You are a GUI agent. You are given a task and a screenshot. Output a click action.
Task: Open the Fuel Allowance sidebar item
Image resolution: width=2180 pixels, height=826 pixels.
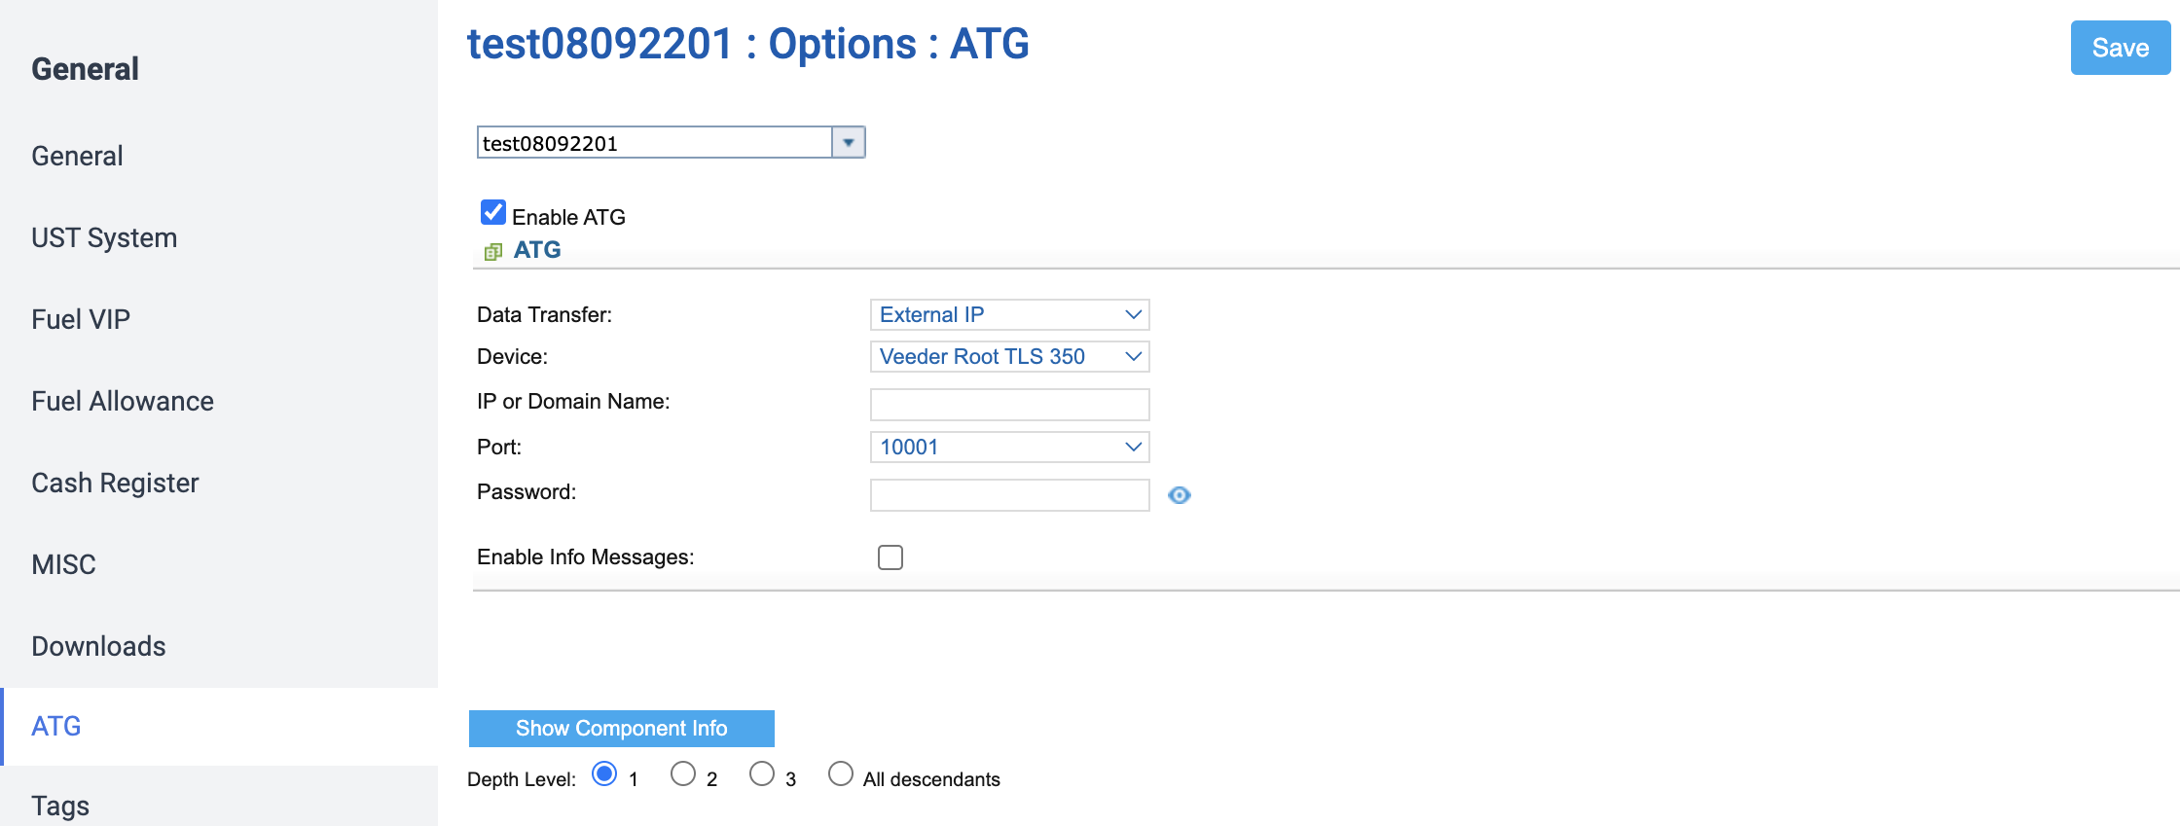[123, 401]
